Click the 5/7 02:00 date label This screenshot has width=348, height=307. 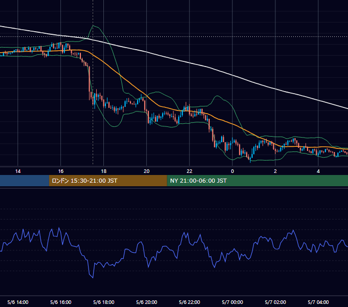click(275, 302)
